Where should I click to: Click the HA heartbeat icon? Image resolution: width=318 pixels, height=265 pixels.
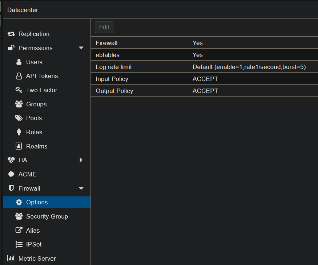pyautogui.click(x=11, y=160)
